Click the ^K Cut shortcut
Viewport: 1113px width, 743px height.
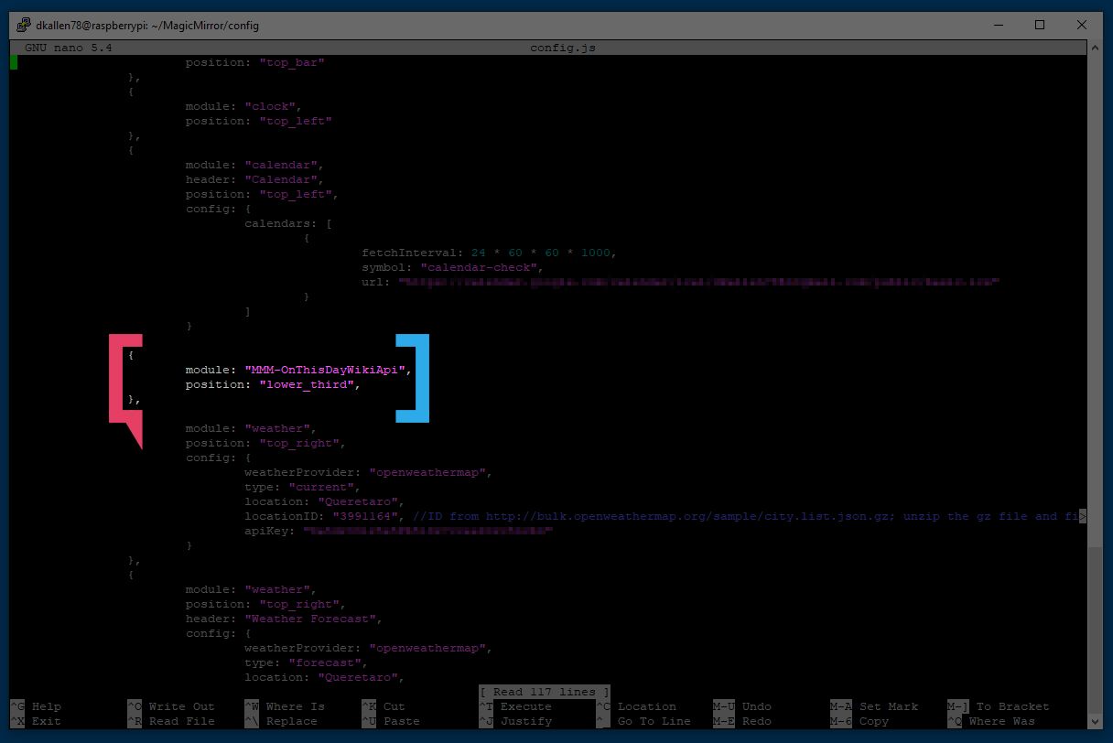pos(384,706)
